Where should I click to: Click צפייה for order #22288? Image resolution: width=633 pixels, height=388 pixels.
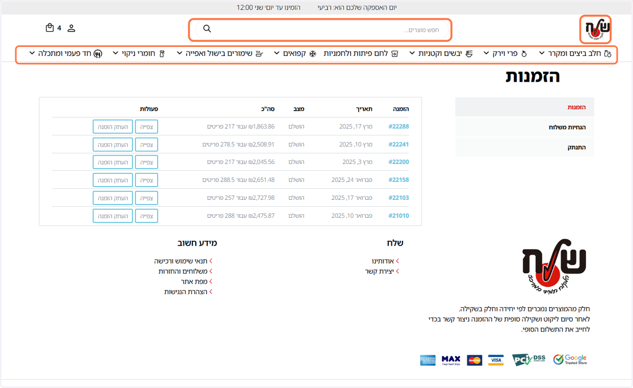[147, 127]
